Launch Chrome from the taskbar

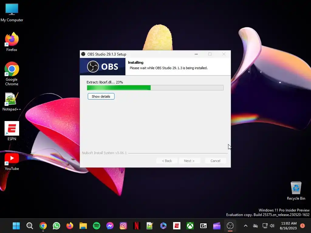point(43,226)
